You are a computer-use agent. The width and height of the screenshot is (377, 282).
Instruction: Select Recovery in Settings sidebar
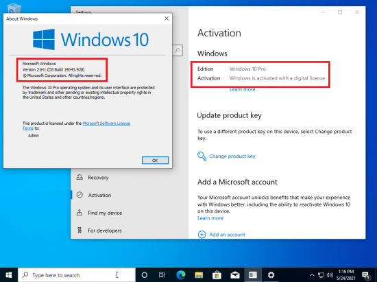coord(130,178)
